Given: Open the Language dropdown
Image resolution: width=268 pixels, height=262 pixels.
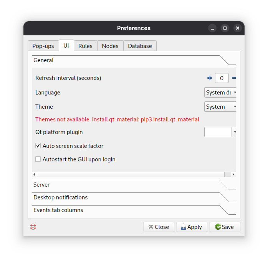Looking at the screenshot, I should pyautogui.click(x=220, y=92).
